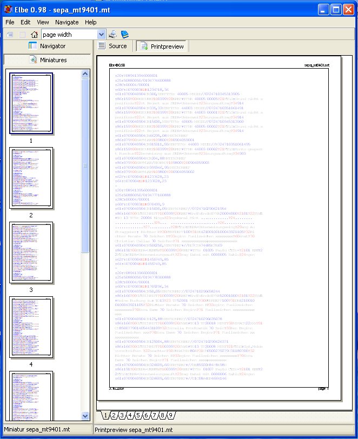
Task: Select page 2 miniature thumbnail
Action: click(x=31, y=178)
